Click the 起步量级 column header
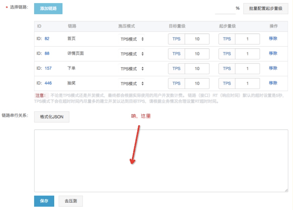Screen dimensions: 293x210 (227, 26)
